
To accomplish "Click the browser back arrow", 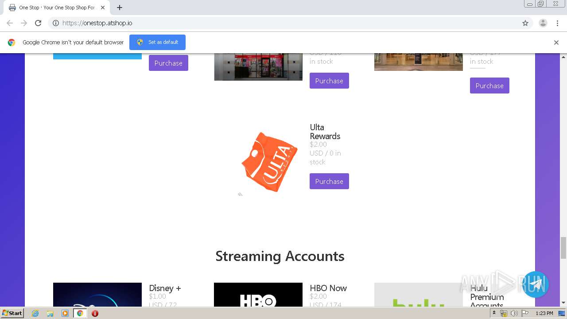I will tap(10, 23).
